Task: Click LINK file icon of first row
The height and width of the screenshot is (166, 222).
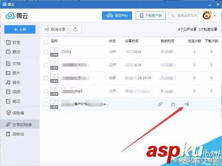Action: [54, 52]
